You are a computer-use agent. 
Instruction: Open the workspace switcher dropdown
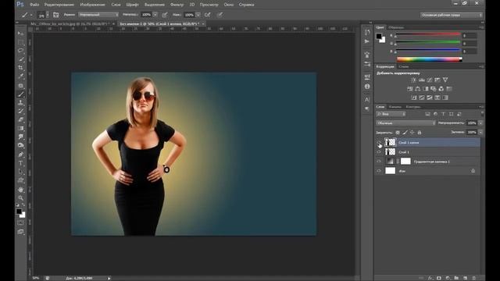pos(452,15)
